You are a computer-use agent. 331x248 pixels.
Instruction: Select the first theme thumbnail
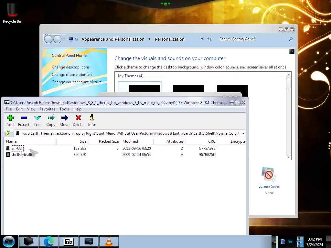point(144,88)
